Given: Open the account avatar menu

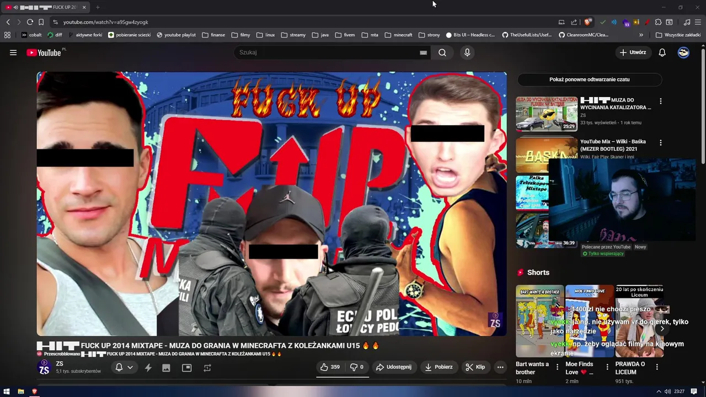Looking at the screenshot, I should (x=683, y=52).
